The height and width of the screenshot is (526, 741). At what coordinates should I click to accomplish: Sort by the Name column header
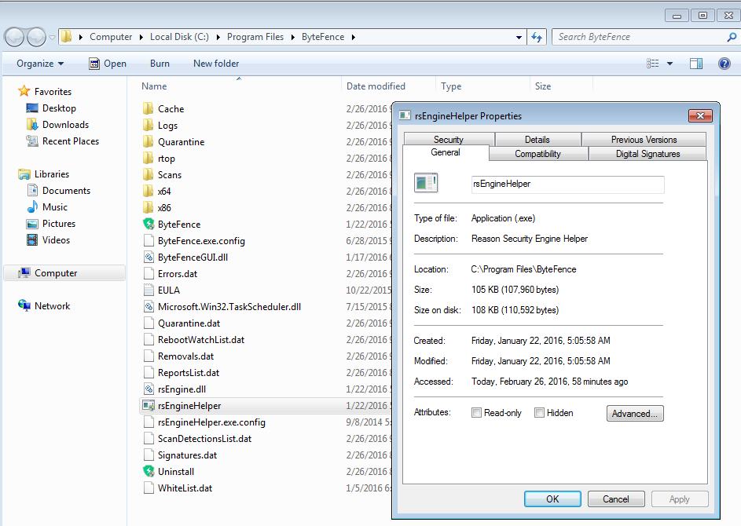239,86
